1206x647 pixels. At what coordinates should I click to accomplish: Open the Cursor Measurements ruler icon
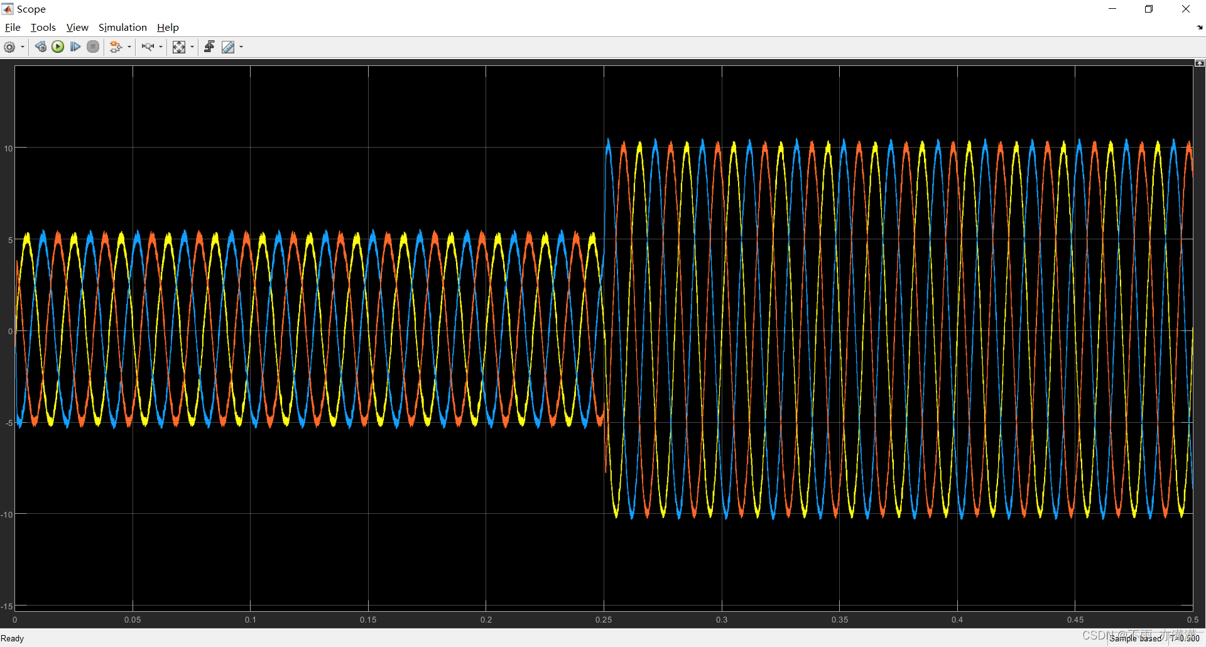tap(228, 47)
